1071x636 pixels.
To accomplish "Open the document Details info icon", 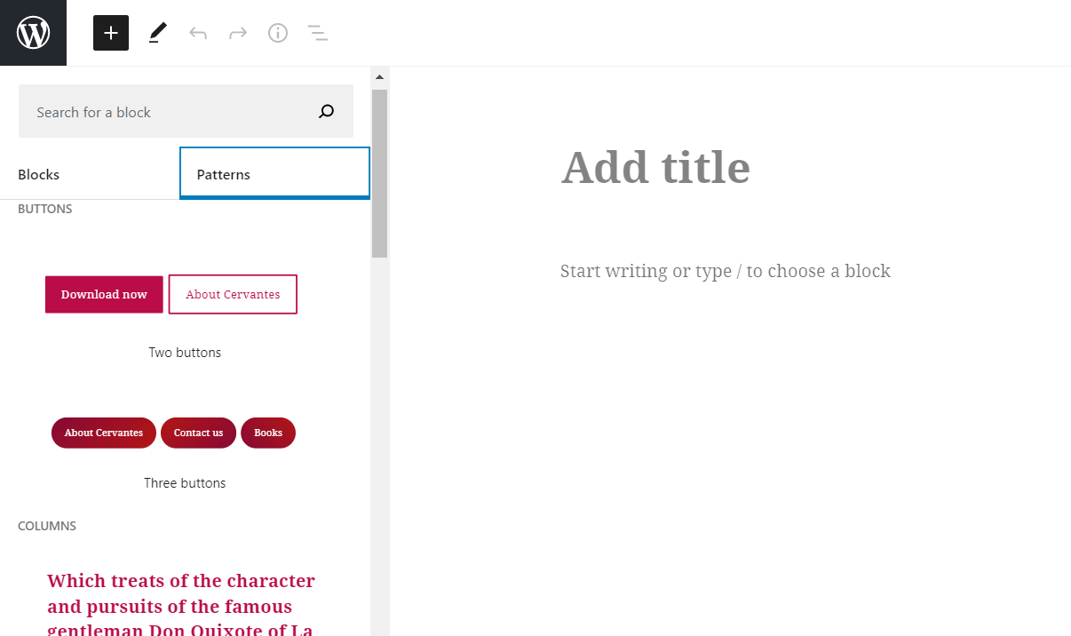I will click(x=278, y=33).
